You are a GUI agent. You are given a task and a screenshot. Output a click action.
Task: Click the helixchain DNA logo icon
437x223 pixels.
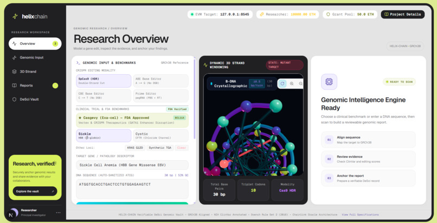(x=15, y=16)
